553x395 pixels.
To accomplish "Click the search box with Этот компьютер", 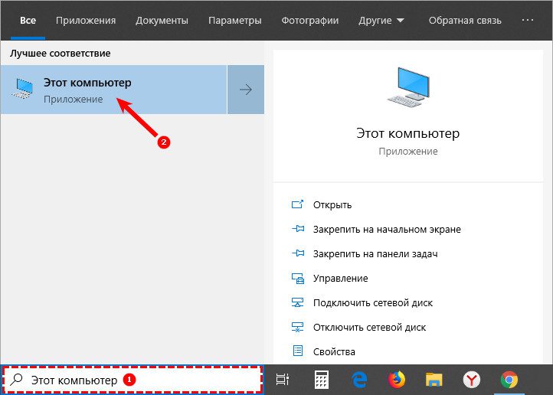I will coord(133,380).
